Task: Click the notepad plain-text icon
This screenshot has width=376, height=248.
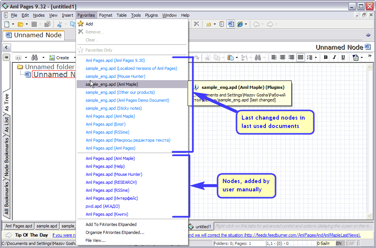Action: point(222,24)
